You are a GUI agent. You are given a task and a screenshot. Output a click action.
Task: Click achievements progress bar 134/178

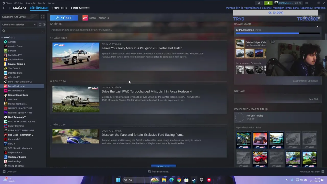click(278, 33)
